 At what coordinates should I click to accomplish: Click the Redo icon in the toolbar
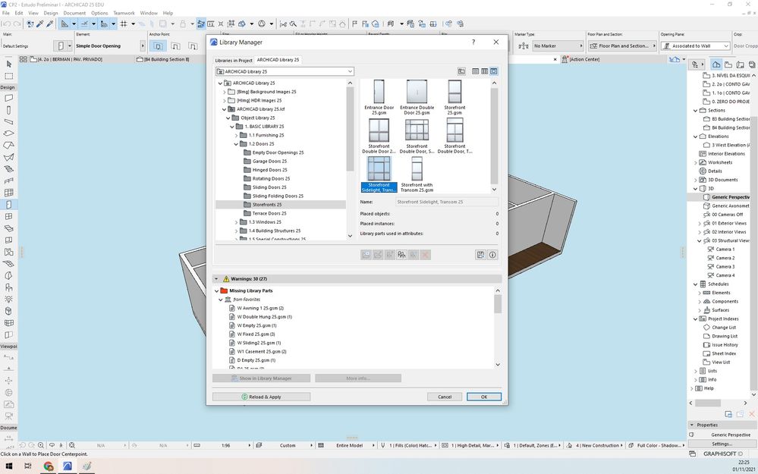point(17,24)
